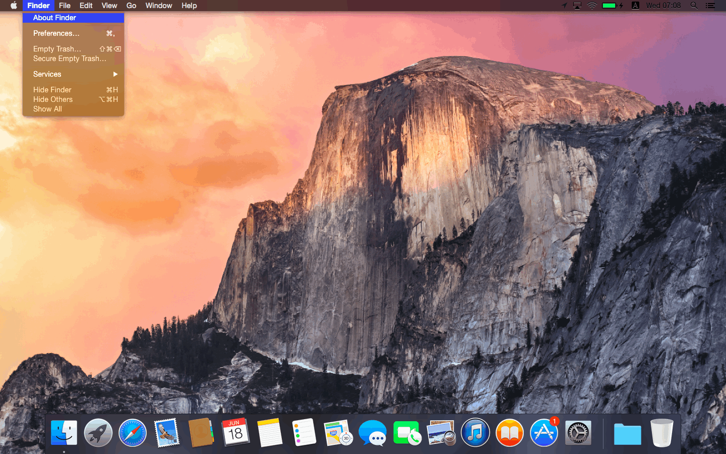726x454 pixels.
Task: Click the location services arrow icon
Action: [x=564, y=6]
